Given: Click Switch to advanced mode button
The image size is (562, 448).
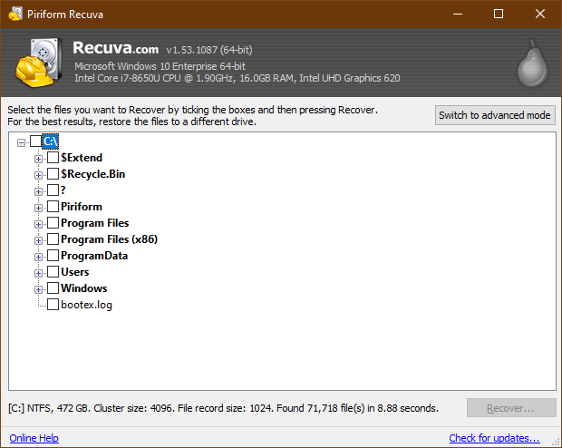Looking at the screenshot, I should (x=494, y=115).
